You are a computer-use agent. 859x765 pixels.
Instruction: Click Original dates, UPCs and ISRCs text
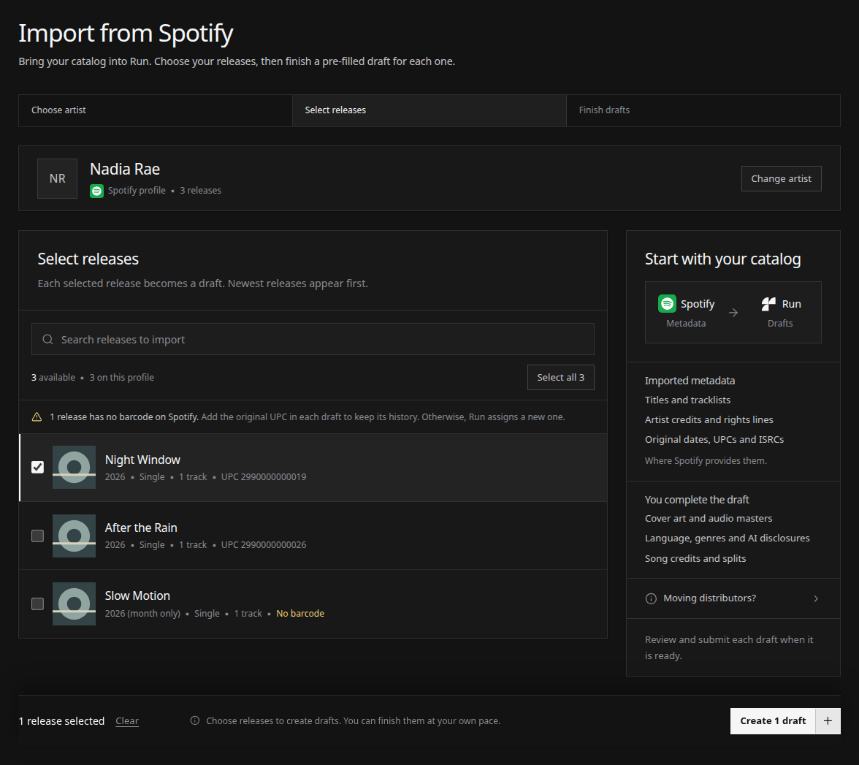pyautogui.click(x=714, y=440)
